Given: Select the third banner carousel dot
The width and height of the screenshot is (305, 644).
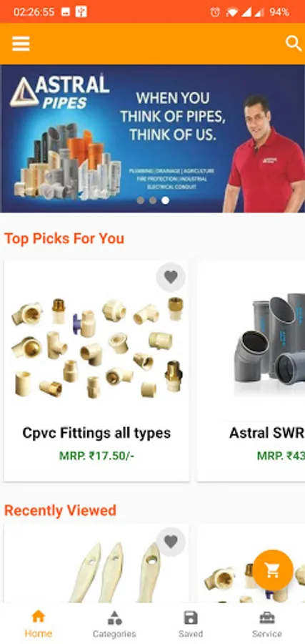Looking at the screenshot, I should (165, 200).
